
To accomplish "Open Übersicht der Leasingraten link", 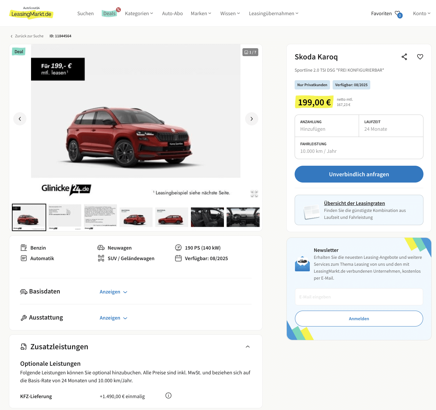I will [354, 203].
